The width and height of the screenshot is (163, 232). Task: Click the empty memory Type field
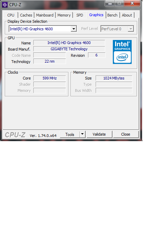pyautogui.click(x=114, y=84)
